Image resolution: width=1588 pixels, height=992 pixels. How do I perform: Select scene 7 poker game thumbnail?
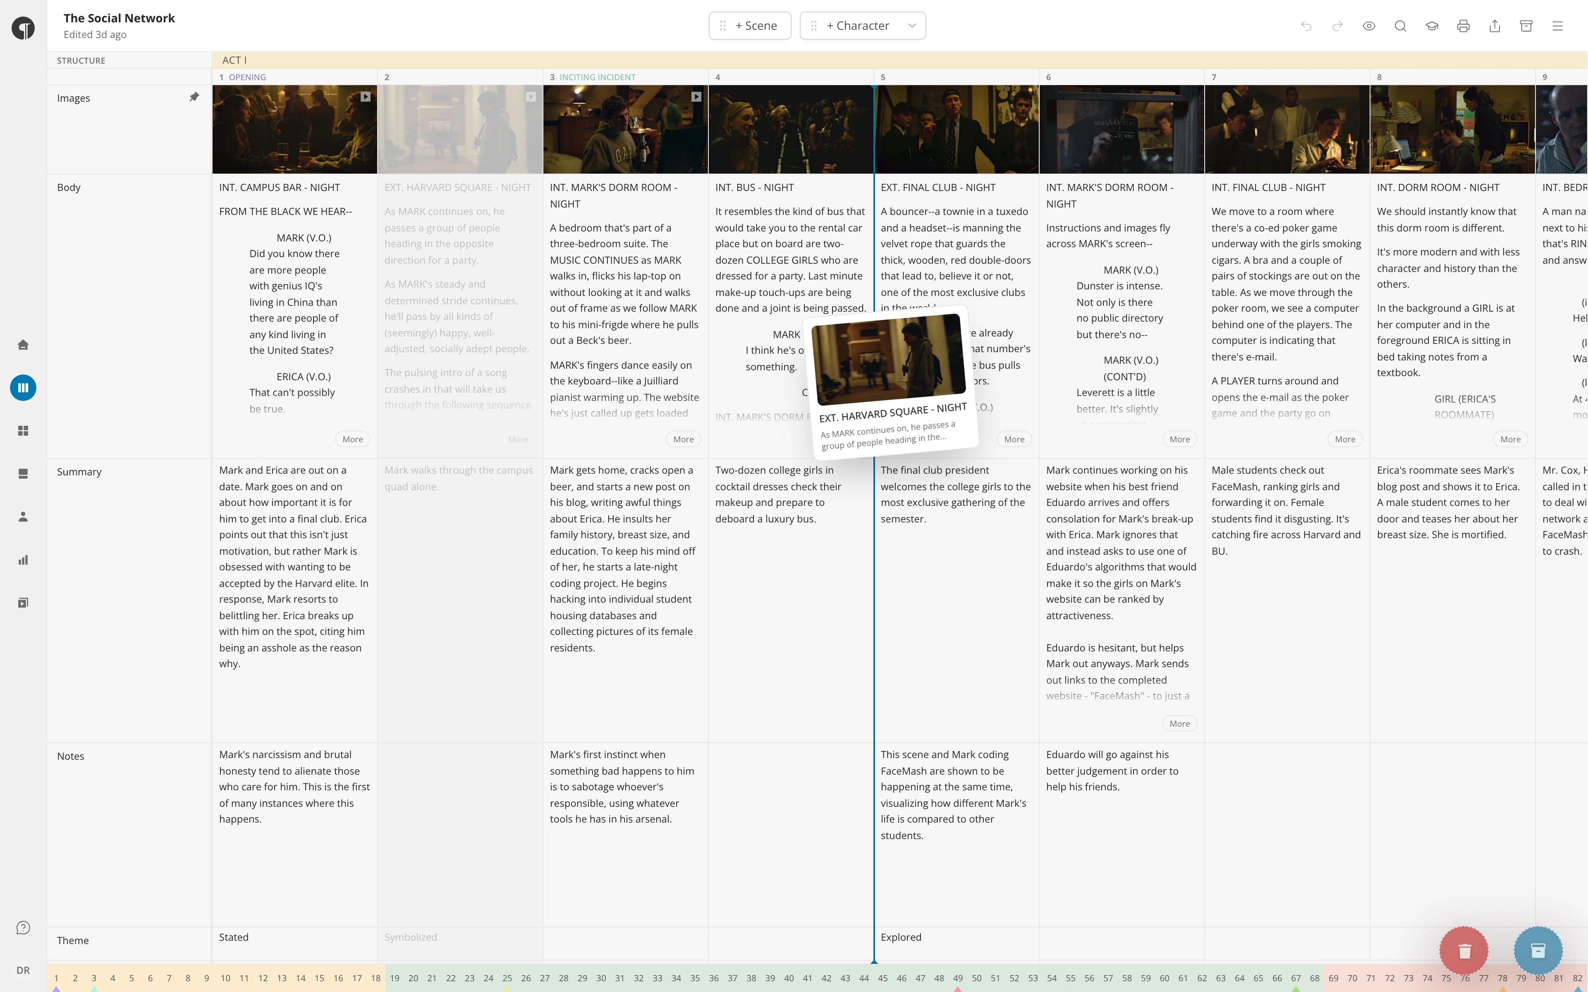(1287, 129)
